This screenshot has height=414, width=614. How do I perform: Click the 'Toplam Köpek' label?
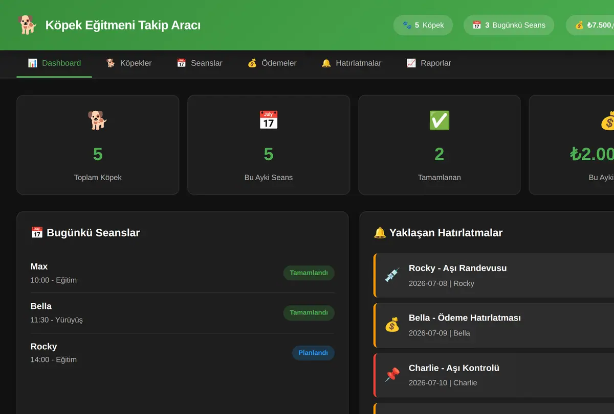(x=98, y=178)
